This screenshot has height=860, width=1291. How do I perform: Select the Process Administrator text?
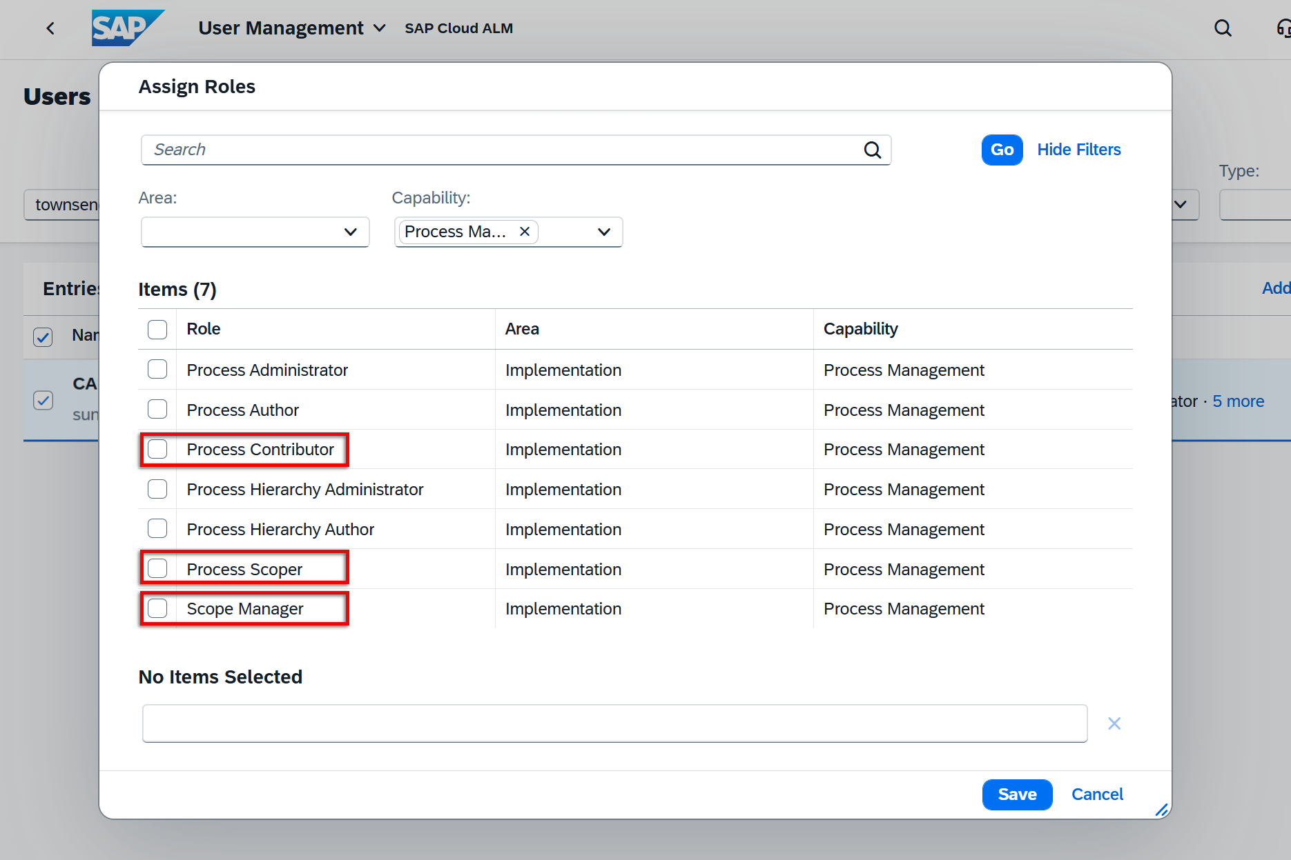(x=267, y=370)
